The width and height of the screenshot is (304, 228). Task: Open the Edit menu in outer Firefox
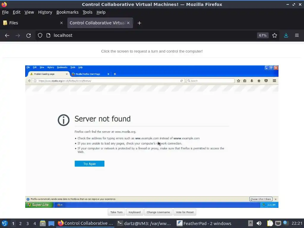(17, 12)
